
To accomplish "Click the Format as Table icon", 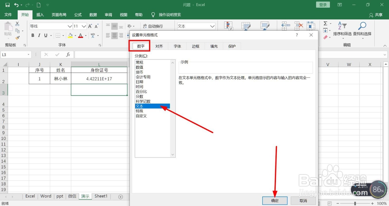I will pos(246,26).
